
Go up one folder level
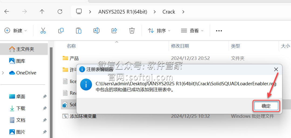42,12
